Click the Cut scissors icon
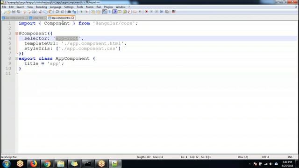The image size is (299, 168). [x=40, y=12]
